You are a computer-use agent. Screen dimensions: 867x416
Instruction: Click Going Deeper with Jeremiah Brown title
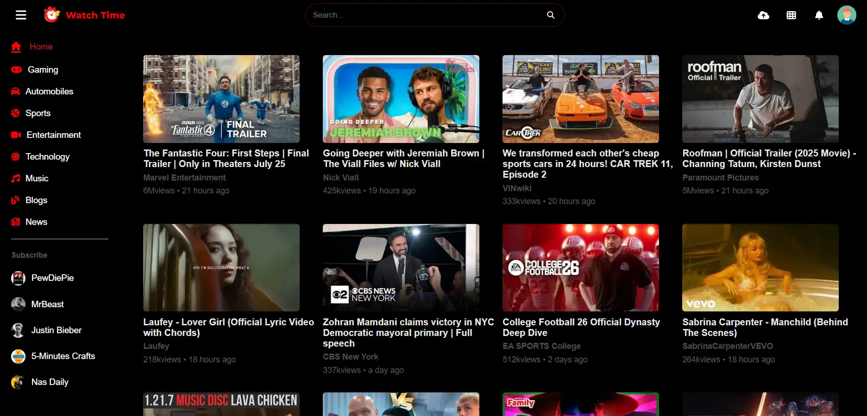pos(404,158)
